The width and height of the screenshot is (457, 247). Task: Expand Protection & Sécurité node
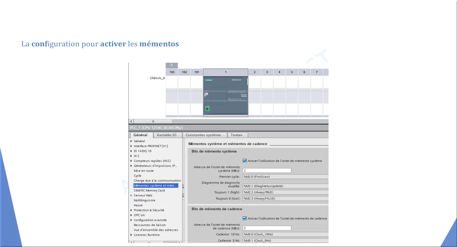pyautogui.click(x=131, y=210)
